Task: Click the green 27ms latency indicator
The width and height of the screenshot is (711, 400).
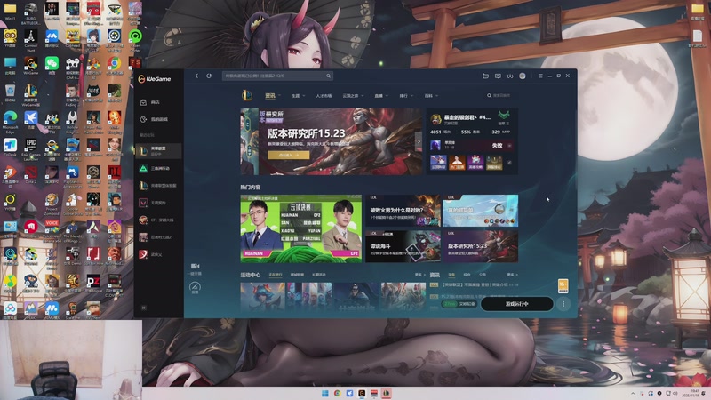Action: [450, 304]
